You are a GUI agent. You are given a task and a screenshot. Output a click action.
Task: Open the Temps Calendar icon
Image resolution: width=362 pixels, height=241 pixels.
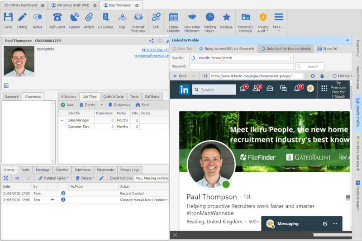coord(173,17)
